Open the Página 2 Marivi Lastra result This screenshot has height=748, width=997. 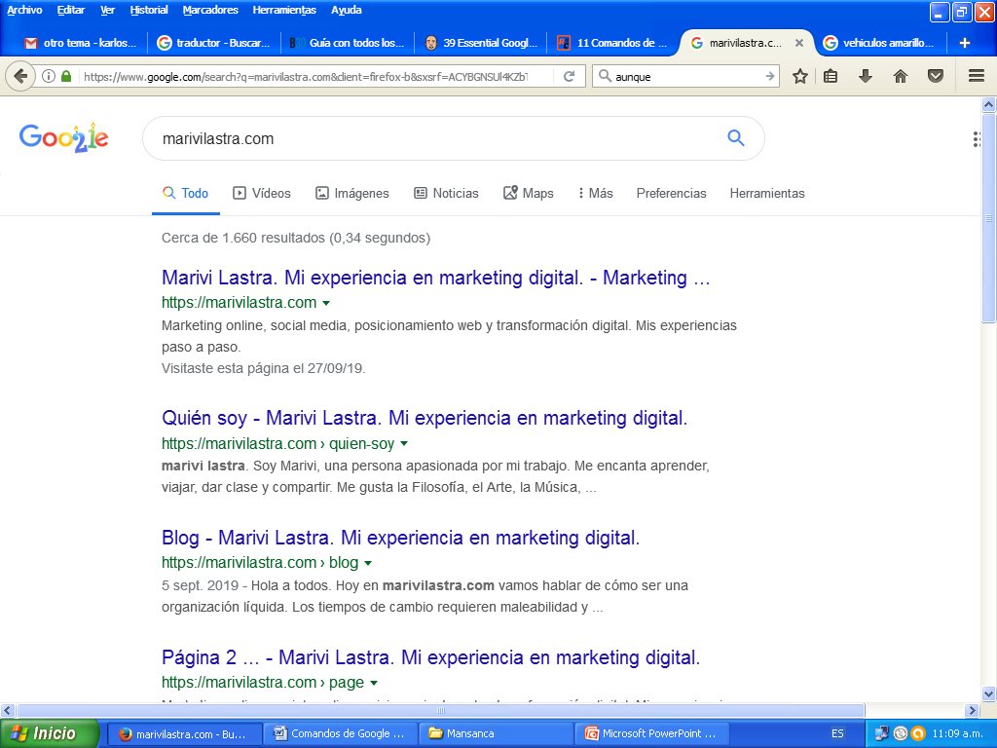pyautogui.click(x=430, y=657)
